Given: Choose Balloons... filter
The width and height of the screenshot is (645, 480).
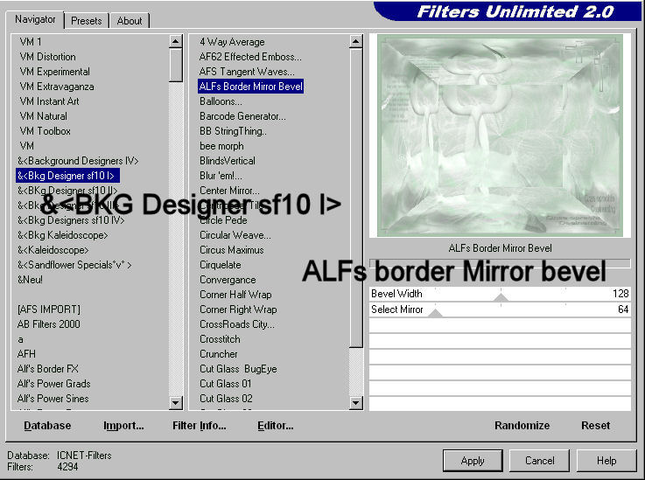Looking at the screenshot, I should (221, 101).
